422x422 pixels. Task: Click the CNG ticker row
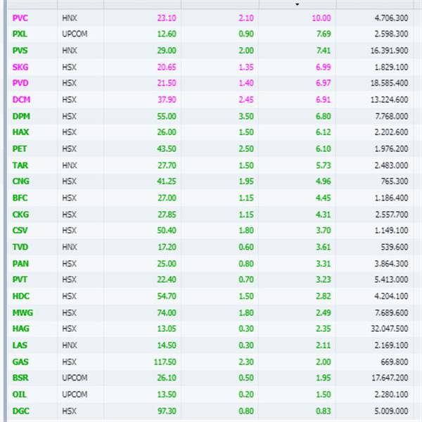211,181
